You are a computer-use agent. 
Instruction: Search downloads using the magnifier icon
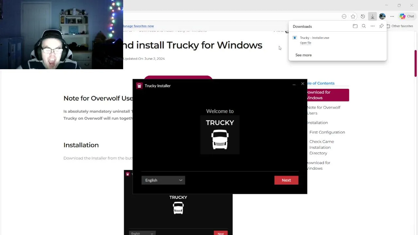point(364,26)
